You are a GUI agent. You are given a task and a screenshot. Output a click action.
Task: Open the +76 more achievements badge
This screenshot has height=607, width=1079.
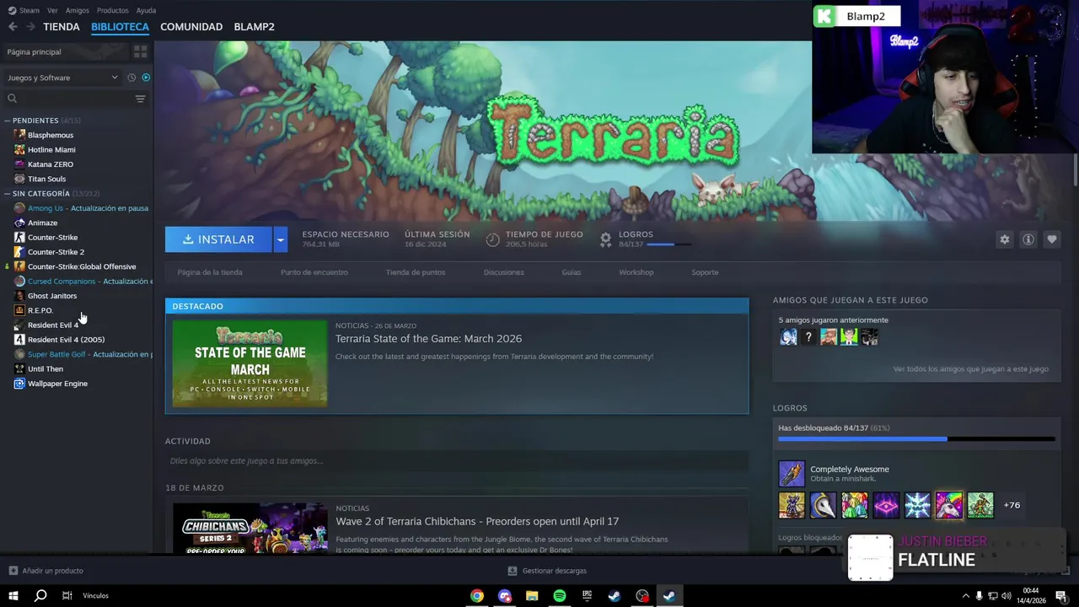tap(1012, 505)
